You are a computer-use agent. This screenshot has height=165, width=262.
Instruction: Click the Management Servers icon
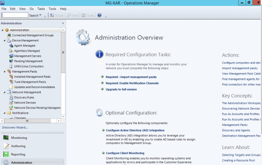point(11,56)
